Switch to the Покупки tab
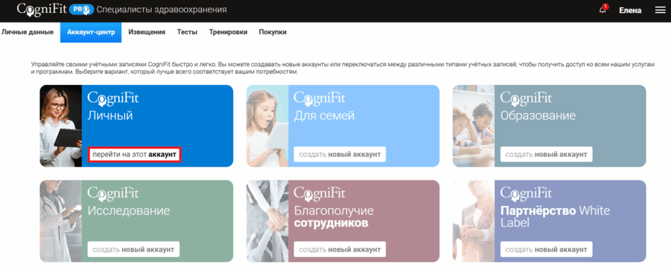The height and width of the screenshot is (272, 671). (x=273, y=32)
